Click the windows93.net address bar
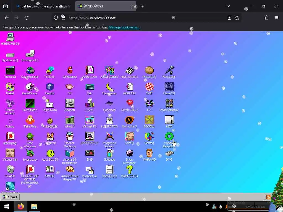 tap(146, 18)
